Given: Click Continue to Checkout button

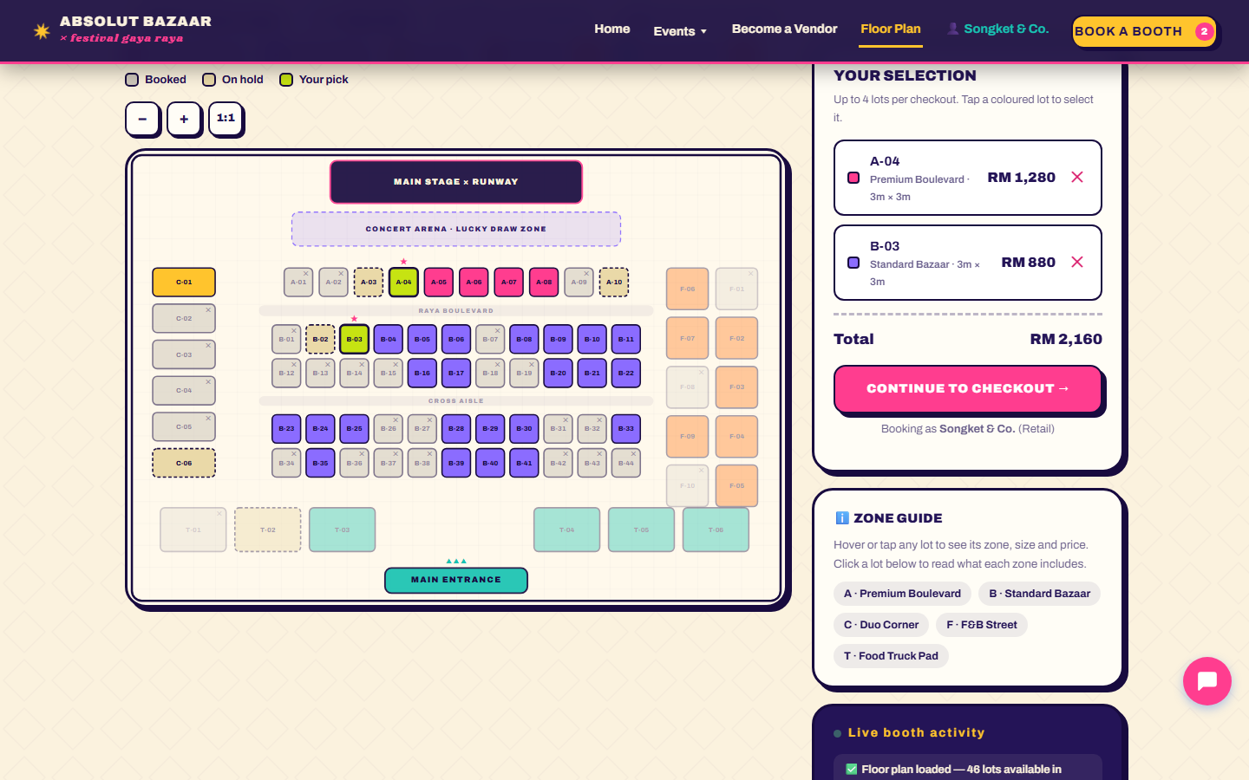Looking at the screenshot, I should pyautogui.click(x=968, y=388).
